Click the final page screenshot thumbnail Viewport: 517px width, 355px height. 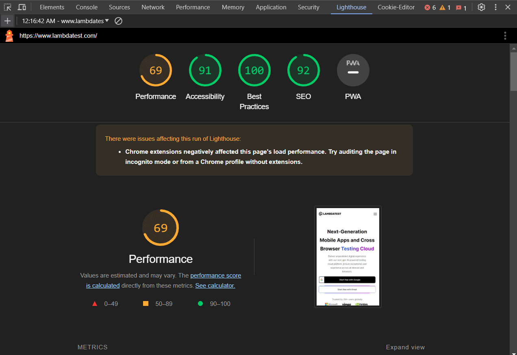pyautogui.click(x=348, y=257)
